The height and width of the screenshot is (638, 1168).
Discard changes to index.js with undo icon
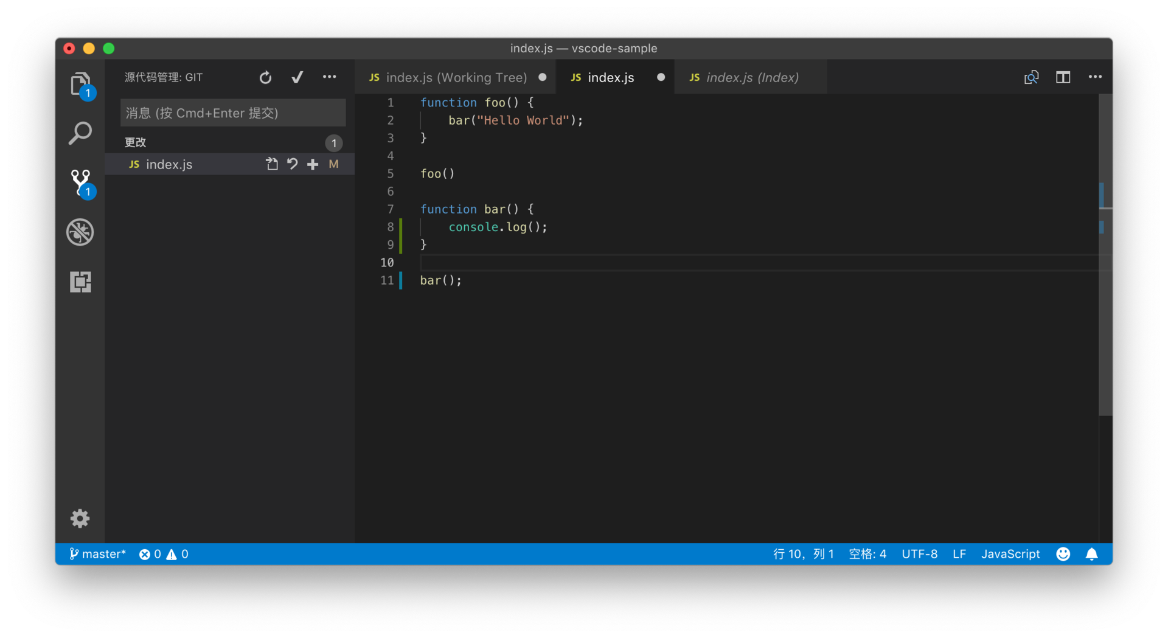pos(293,164)
